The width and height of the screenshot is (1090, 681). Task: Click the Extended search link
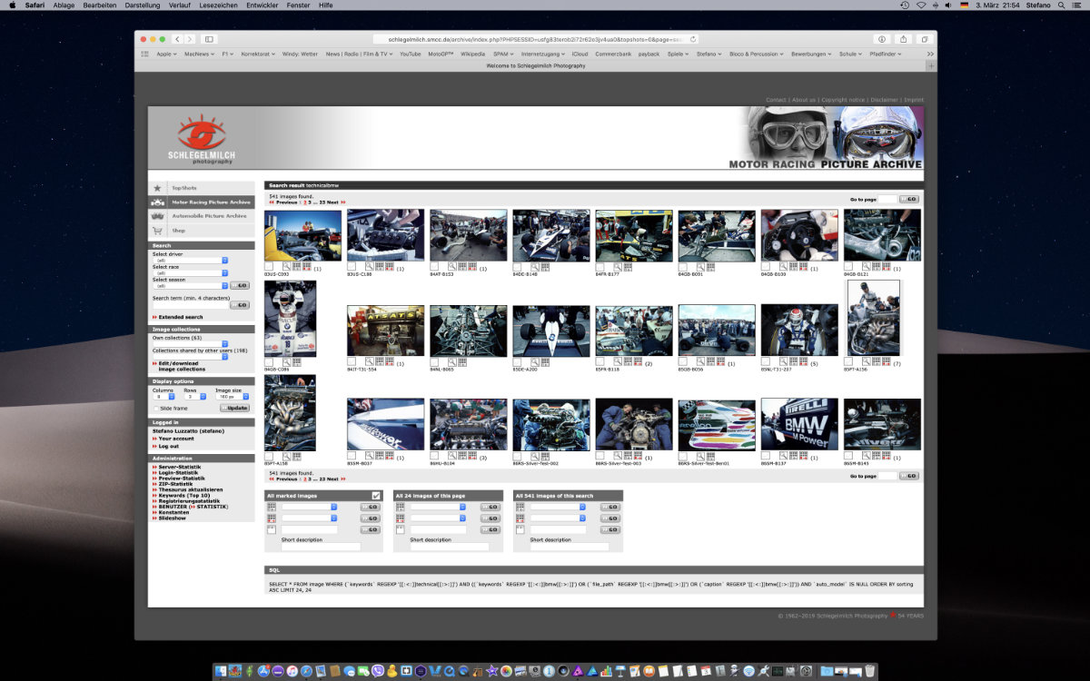[180, 317]
